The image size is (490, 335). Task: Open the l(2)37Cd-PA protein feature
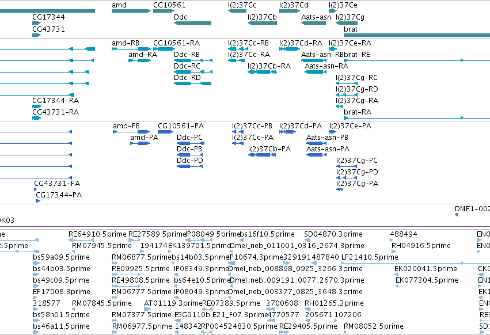(287, 132)
